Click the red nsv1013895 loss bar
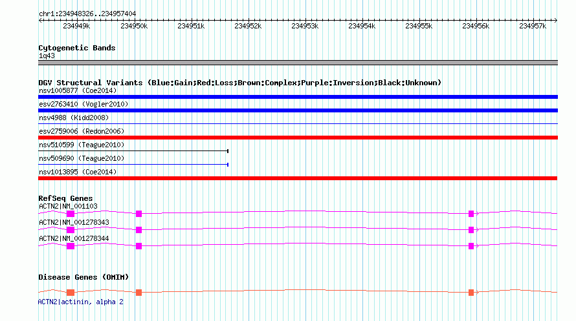 (298, 178)
